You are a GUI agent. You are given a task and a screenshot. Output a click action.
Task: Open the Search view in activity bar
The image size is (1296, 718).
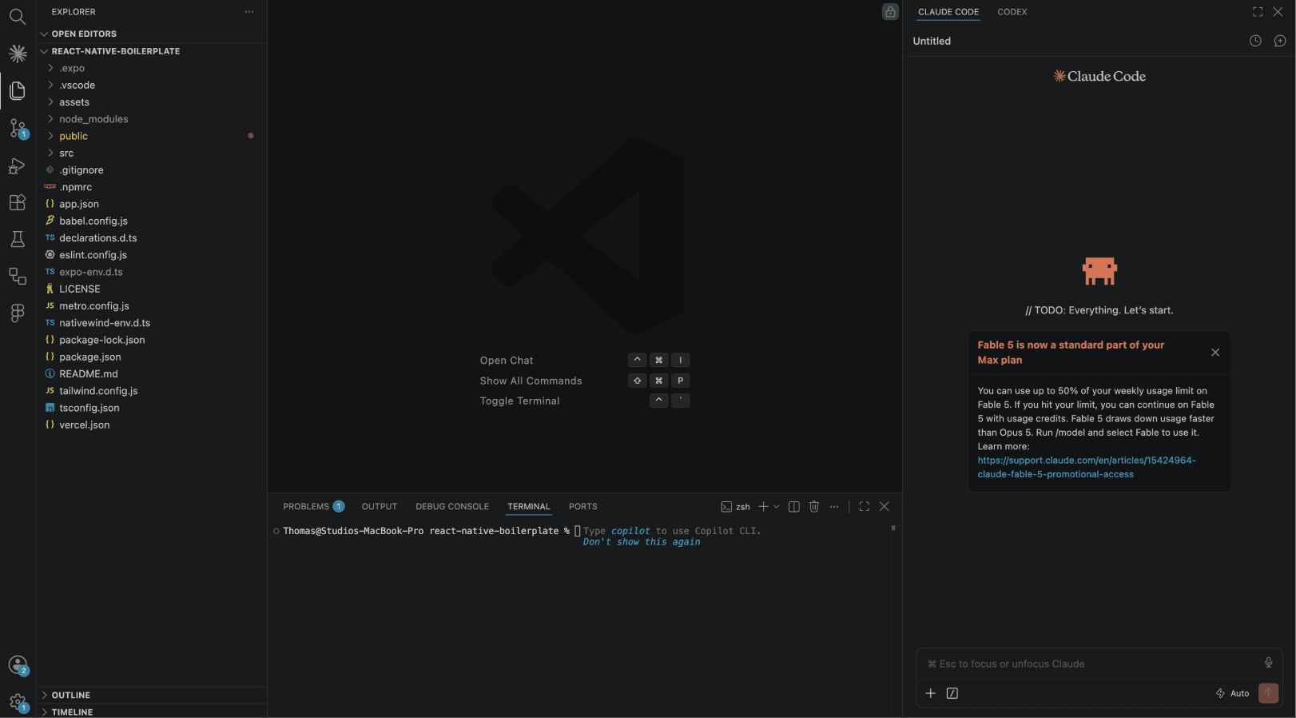point(17,16)
